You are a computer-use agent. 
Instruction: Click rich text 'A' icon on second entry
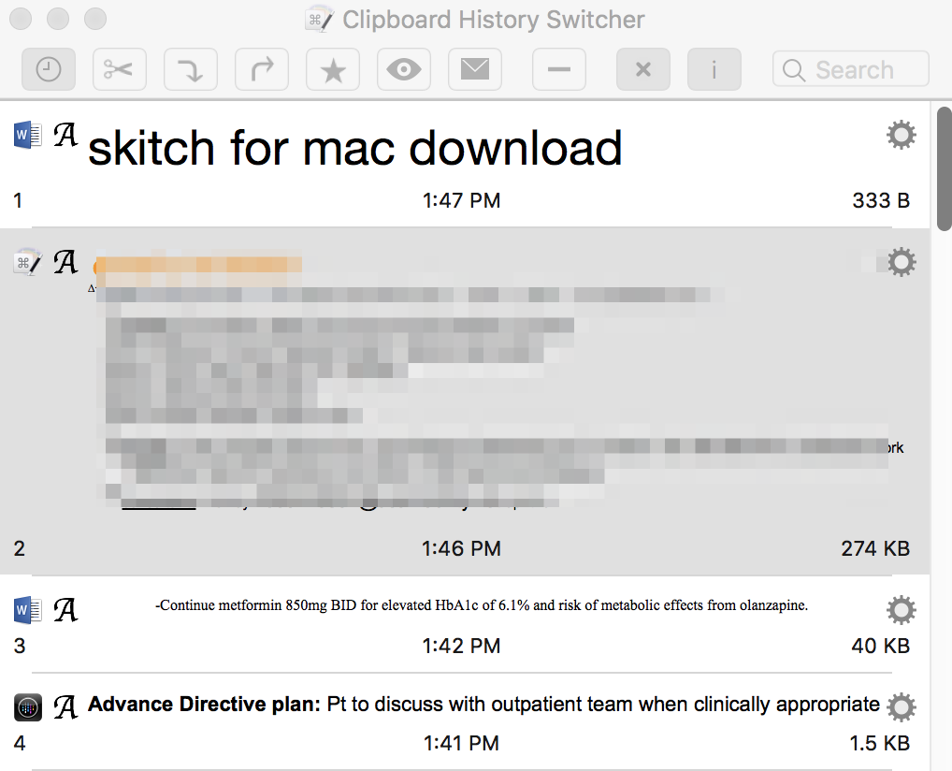pos(65,263)
